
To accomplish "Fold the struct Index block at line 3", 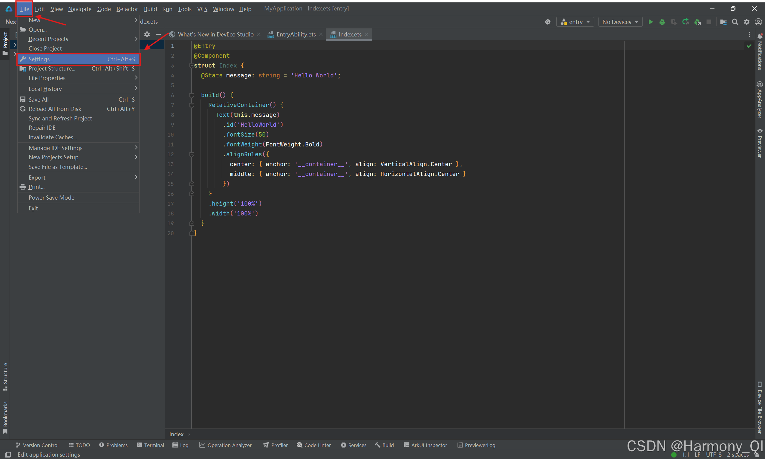I will pyautogui.click(x=192, y=65).
